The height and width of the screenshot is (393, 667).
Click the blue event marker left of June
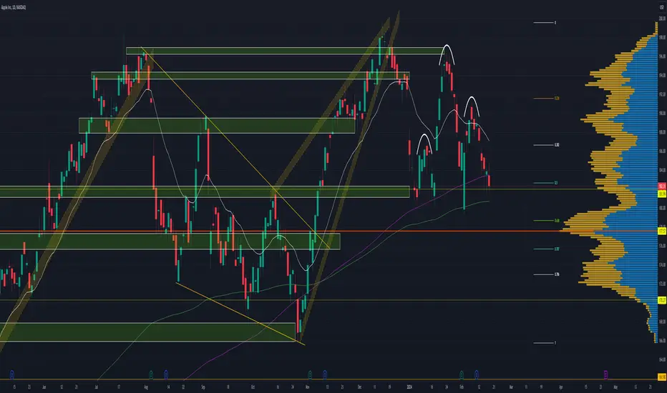pos(12,374)
